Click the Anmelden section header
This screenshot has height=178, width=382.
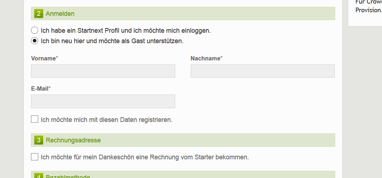60,14
